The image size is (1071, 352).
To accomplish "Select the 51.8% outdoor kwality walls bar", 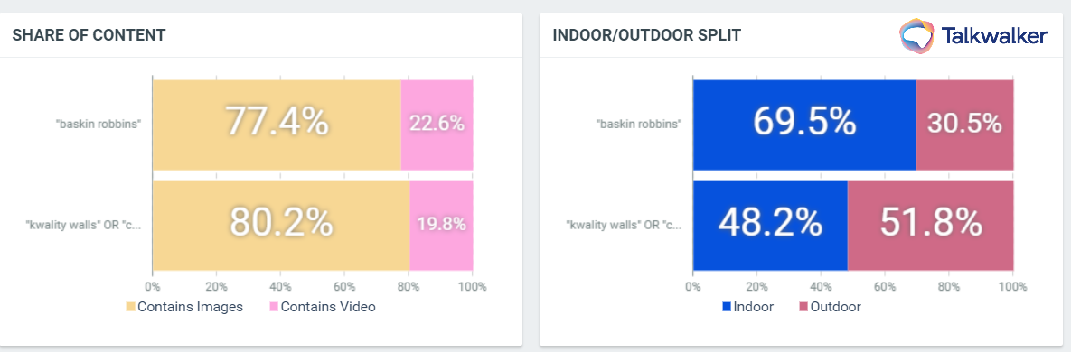I will click(930, 225).
